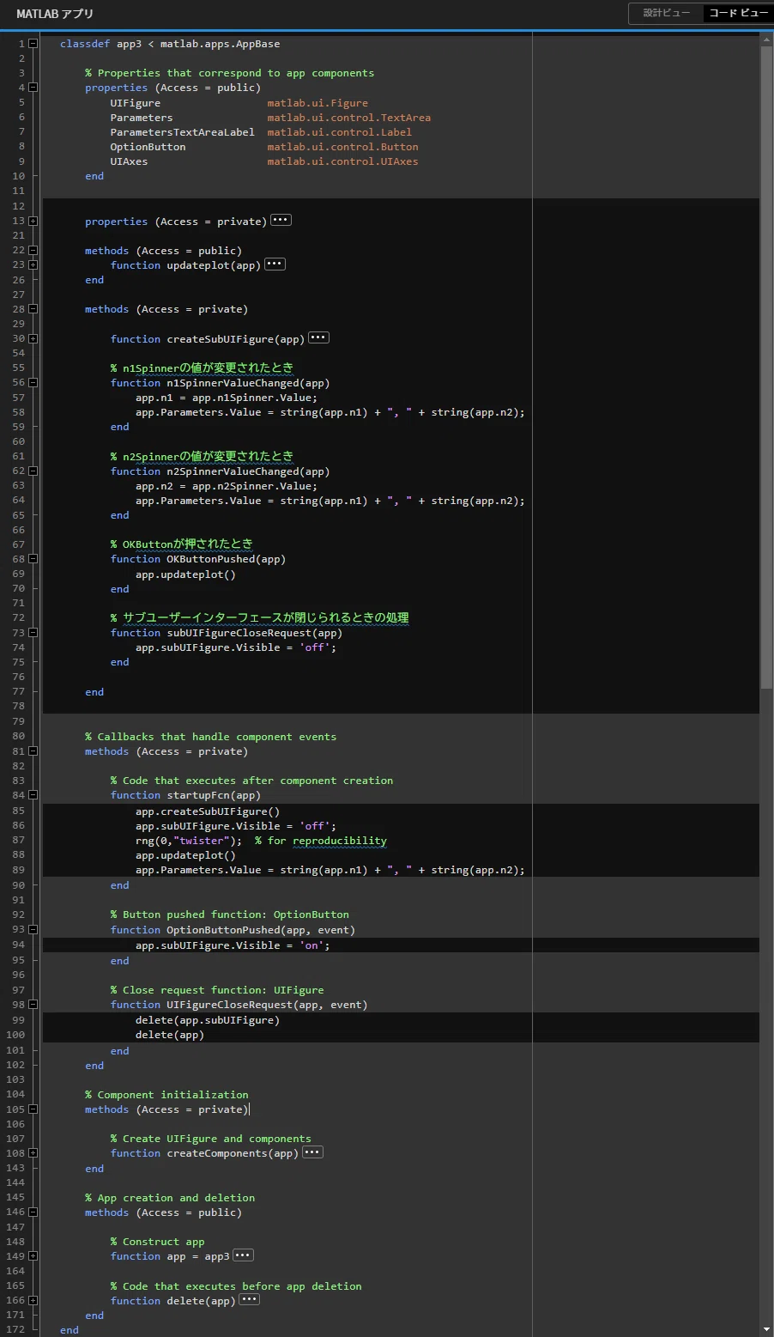Collapse the classdef app3 block on line 1

point(33,43)
